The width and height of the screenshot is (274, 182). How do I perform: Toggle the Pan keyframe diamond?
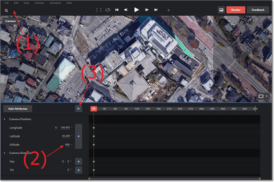coord(78,161)
